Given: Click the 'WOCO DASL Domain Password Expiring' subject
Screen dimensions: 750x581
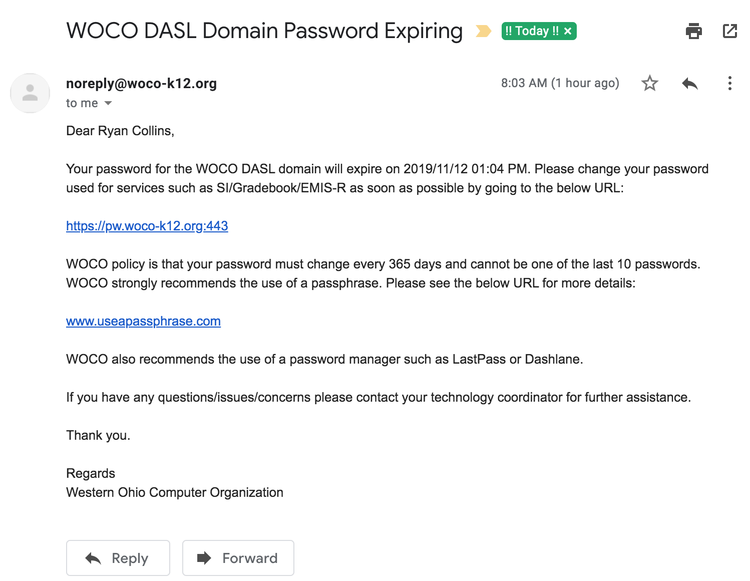Looking at the screenshot, I should [x=264, y=31].
